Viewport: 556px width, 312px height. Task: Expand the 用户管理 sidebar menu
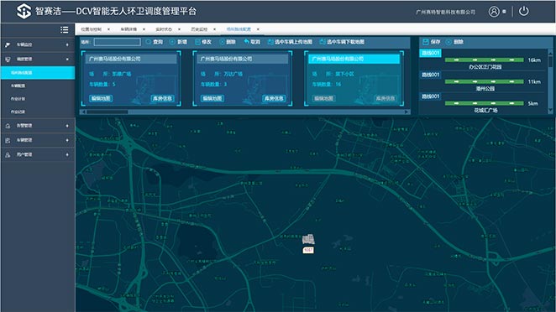click(38, 155)
